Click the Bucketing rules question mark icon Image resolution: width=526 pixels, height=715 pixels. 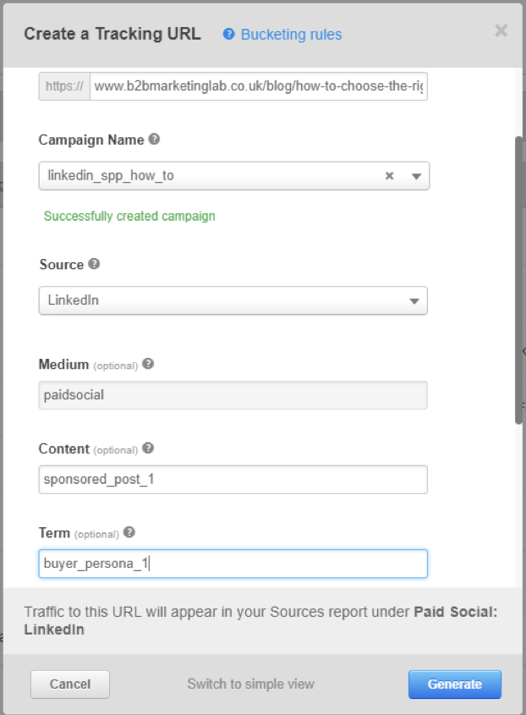point(227,34)
